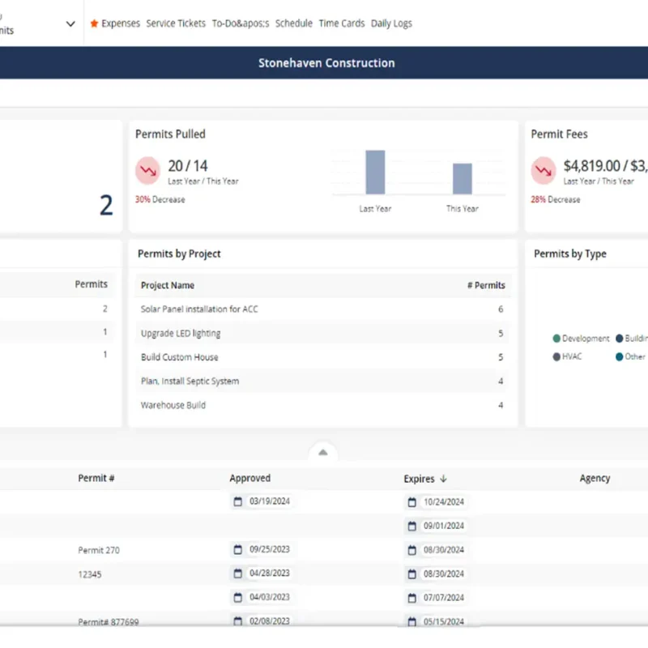Open calendar icon for approved 02/08/2023
648x648 pixels.
click(237, 620)
